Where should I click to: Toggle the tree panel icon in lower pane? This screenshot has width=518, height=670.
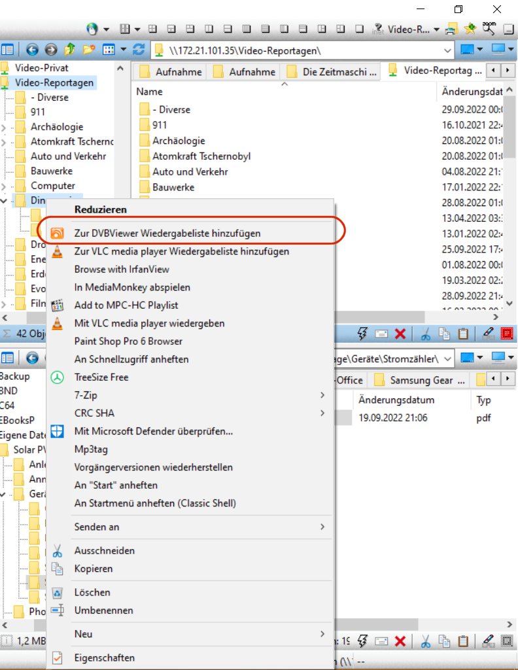pyautogui.click(x=7, y=358)
